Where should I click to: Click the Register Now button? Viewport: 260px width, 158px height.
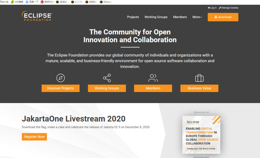[x=34, y=137]
